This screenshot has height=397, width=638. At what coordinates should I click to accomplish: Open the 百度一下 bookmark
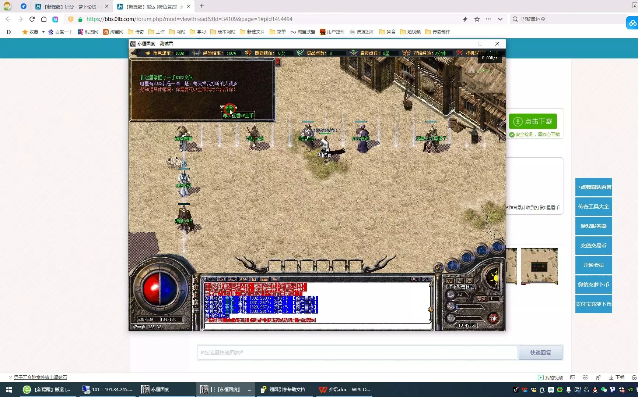point(60,32)
